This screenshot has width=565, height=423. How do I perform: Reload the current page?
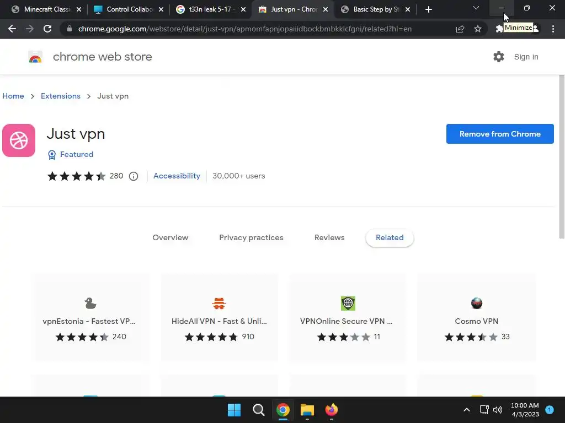pos(47,29)
